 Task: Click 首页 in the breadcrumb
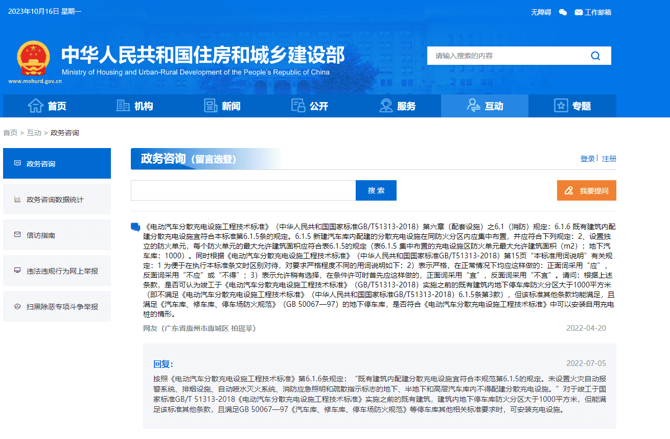tap(10, 133)
